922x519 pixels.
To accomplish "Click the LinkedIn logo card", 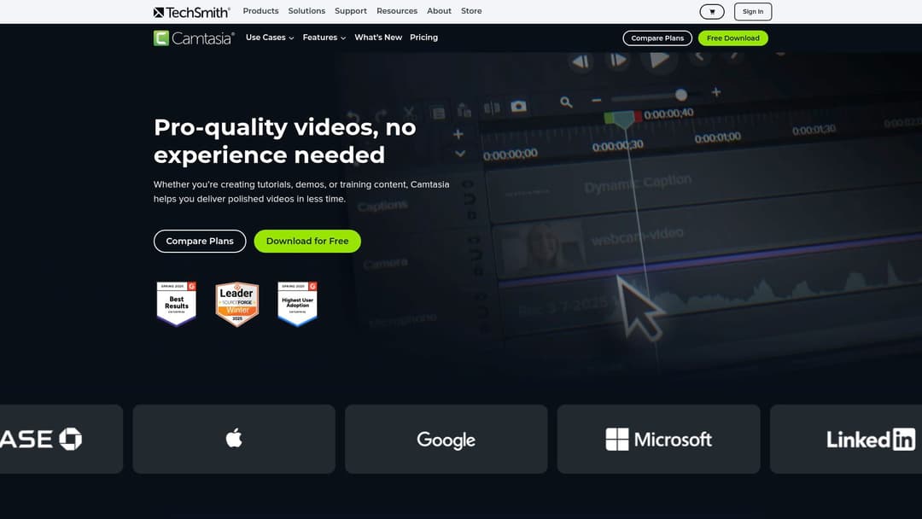I will point(846,439).
